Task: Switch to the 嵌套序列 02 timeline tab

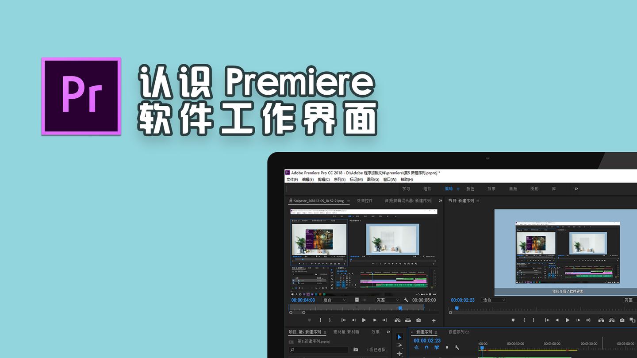Action: tap(459, 332)
